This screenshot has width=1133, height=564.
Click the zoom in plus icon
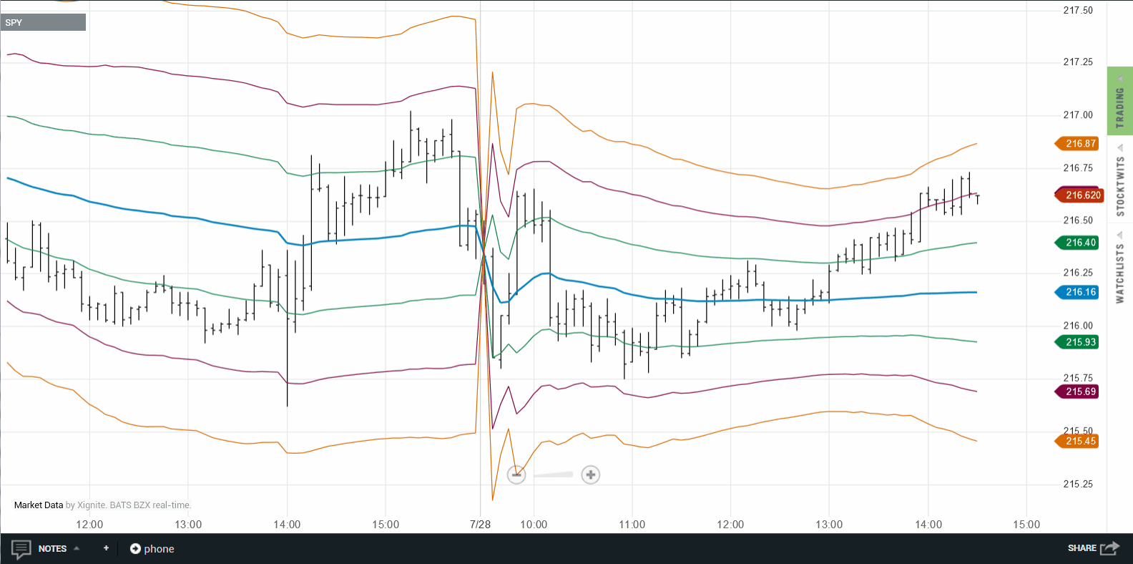(x=590, y=475)
